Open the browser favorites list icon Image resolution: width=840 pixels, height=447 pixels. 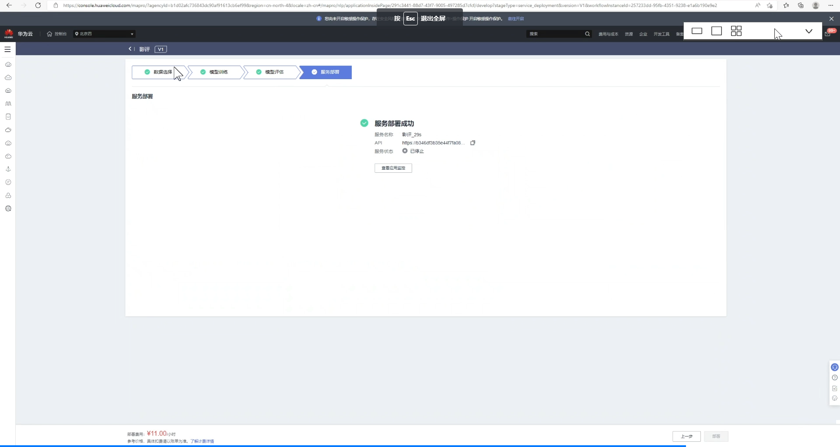[x=786, y=5]
